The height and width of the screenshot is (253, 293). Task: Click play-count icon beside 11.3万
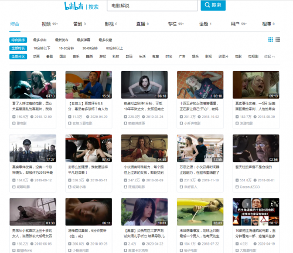[x=70, y=117]
